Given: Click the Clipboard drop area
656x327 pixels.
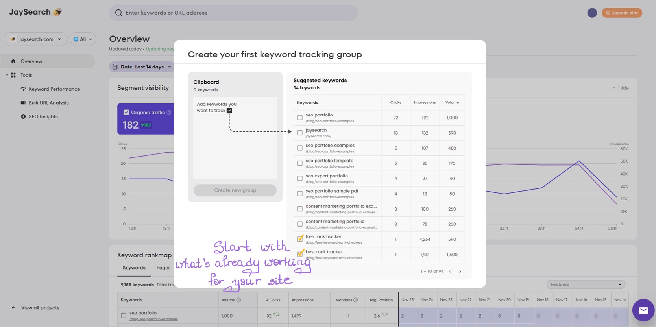Looking at the screenshot, I should 235,138.
